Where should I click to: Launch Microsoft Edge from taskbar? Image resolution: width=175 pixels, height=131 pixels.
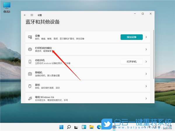(x=99, y=127)
